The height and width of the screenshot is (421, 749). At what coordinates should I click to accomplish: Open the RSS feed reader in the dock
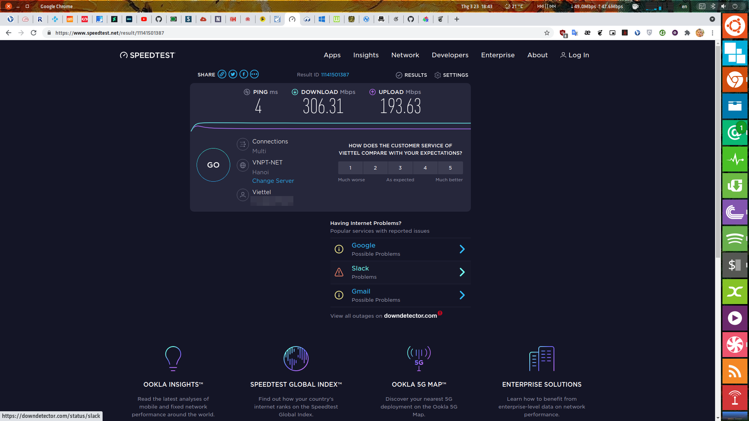click(x=735, y=371)
